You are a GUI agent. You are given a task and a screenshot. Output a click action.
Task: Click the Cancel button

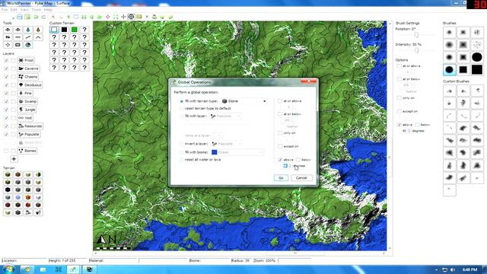(x=301, y=178)
